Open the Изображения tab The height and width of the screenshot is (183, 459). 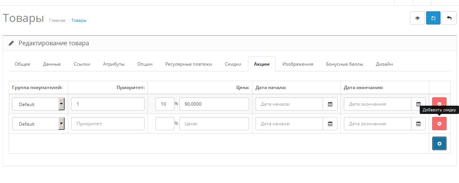pos(297,64)
